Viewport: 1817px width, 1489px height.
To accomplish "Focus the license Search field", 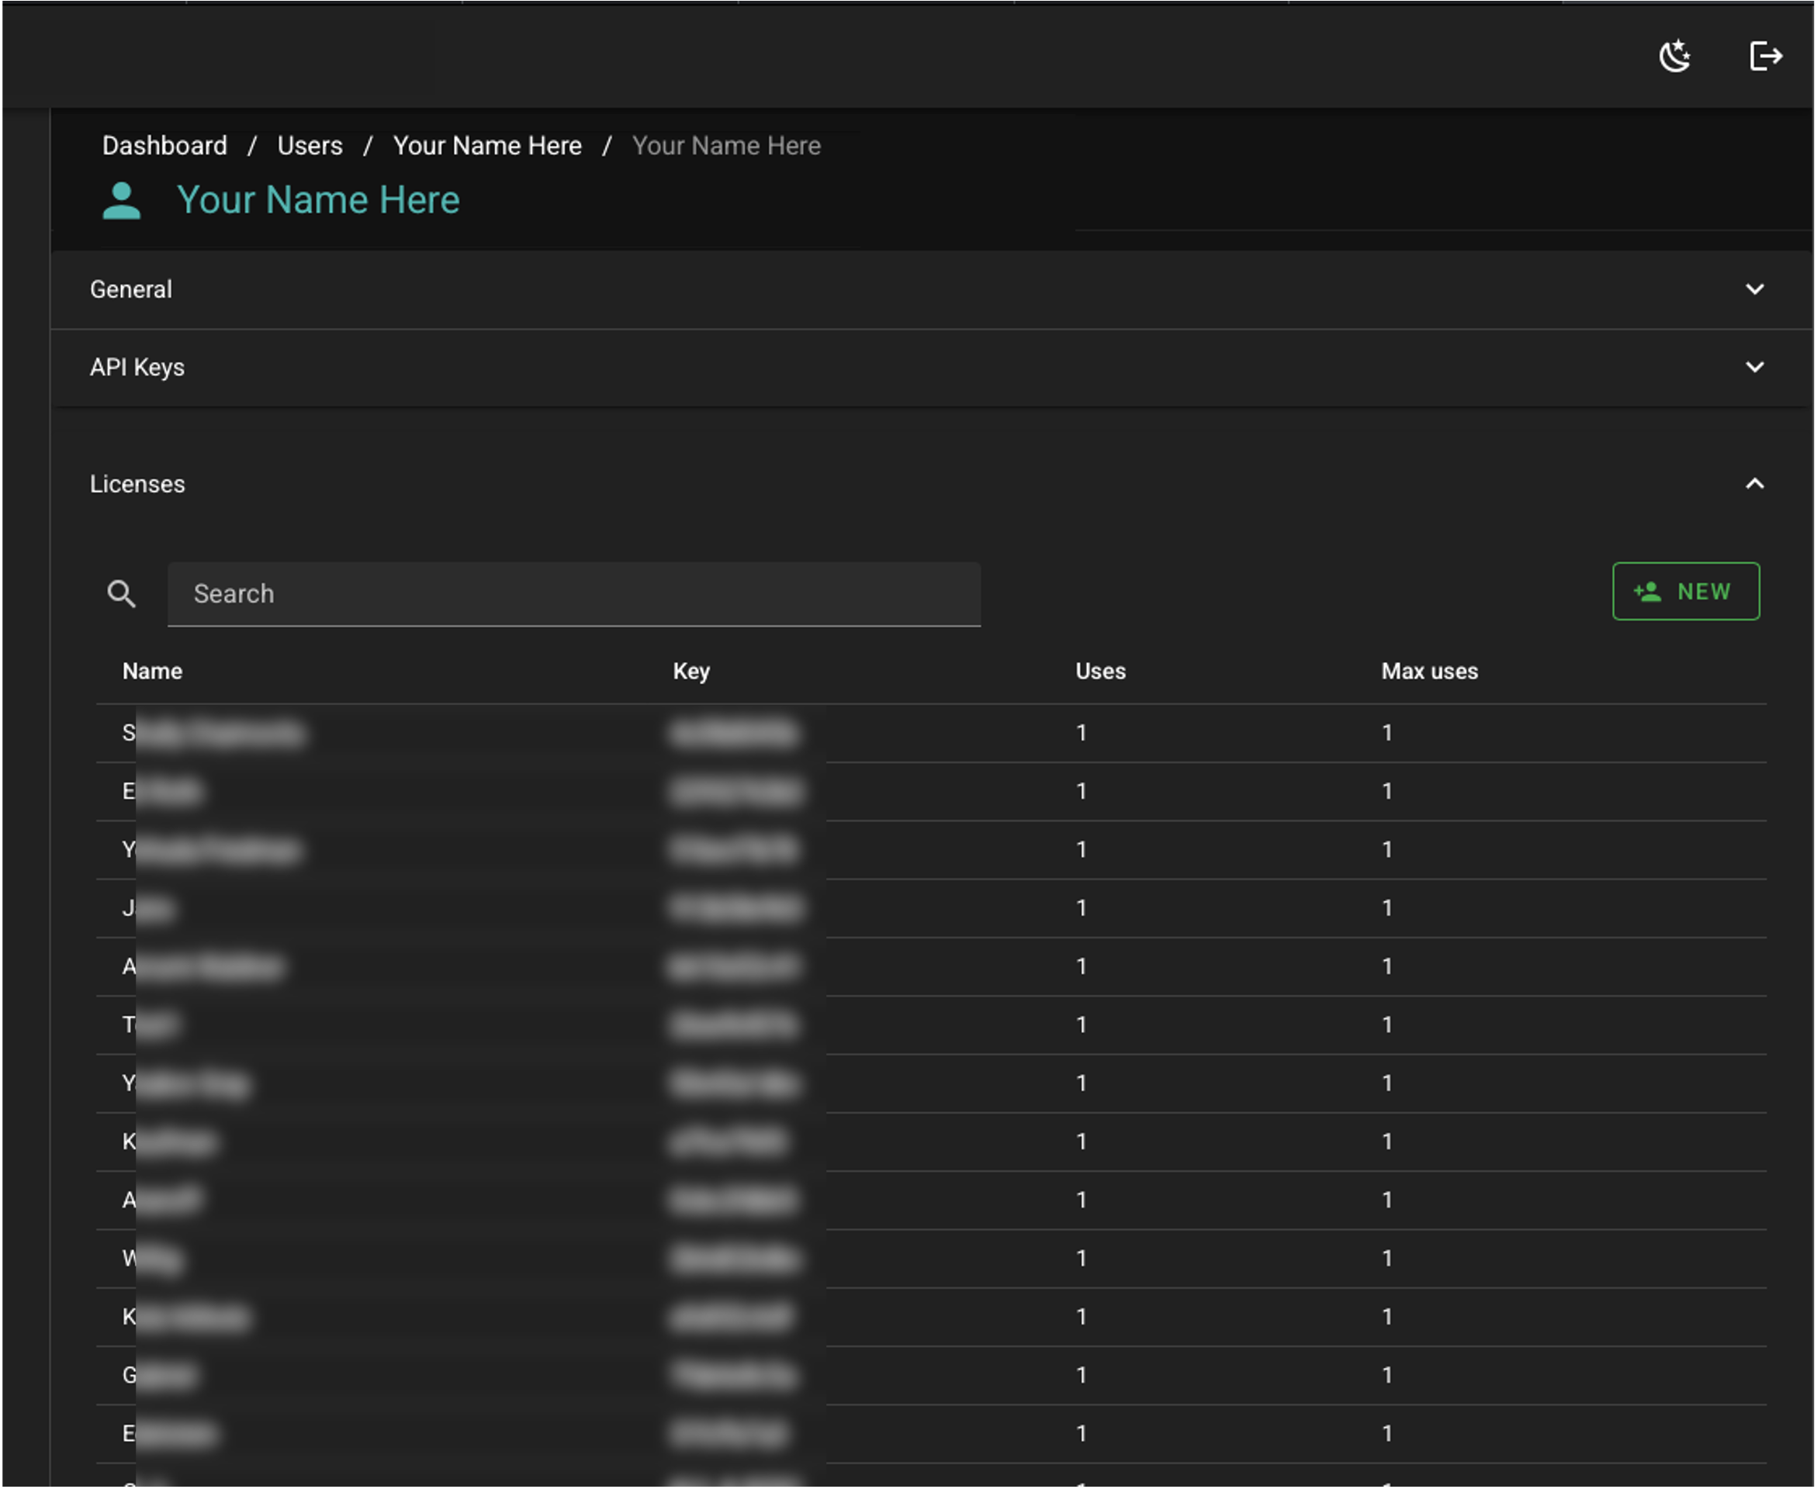I will click(573, 593).
